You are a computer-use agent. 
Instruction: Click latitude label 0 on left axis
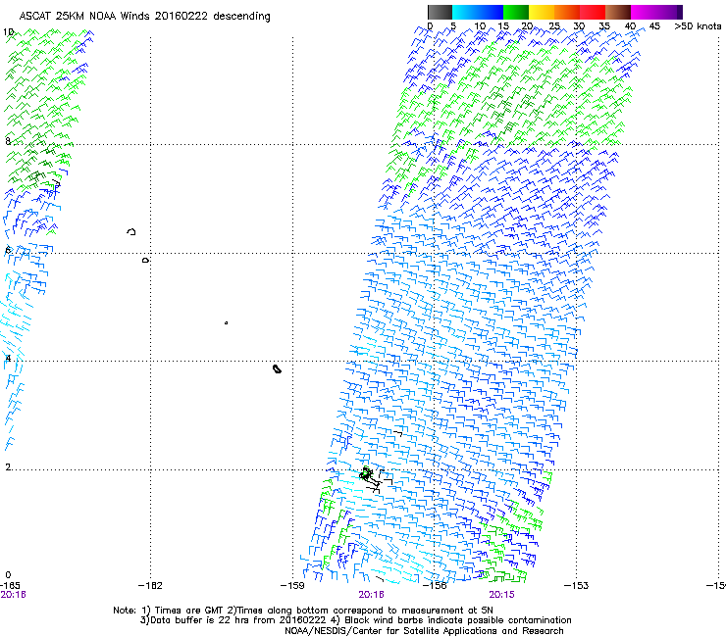[x=8, y=575]
